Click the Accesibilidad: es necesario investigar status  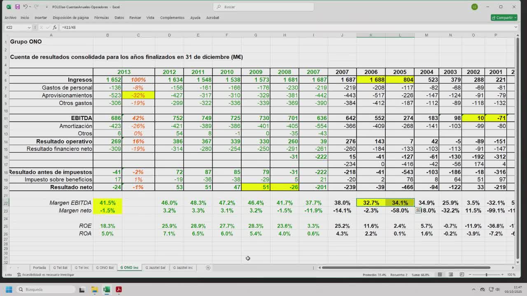[46, 275]
